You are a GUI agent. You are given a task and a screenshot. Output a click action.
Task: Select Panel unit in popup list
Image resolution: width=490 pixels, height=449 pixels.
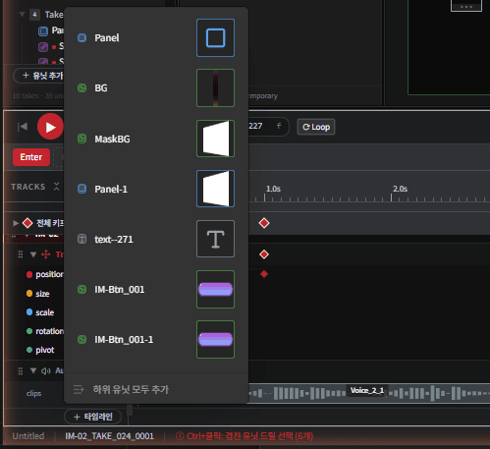[156, 38]
